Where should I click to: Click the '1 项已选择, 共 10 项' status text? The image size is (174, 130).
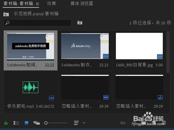coord(150,23)
